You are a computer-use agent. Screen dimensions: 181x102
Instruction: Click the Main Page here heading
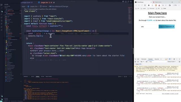[157, 13]
